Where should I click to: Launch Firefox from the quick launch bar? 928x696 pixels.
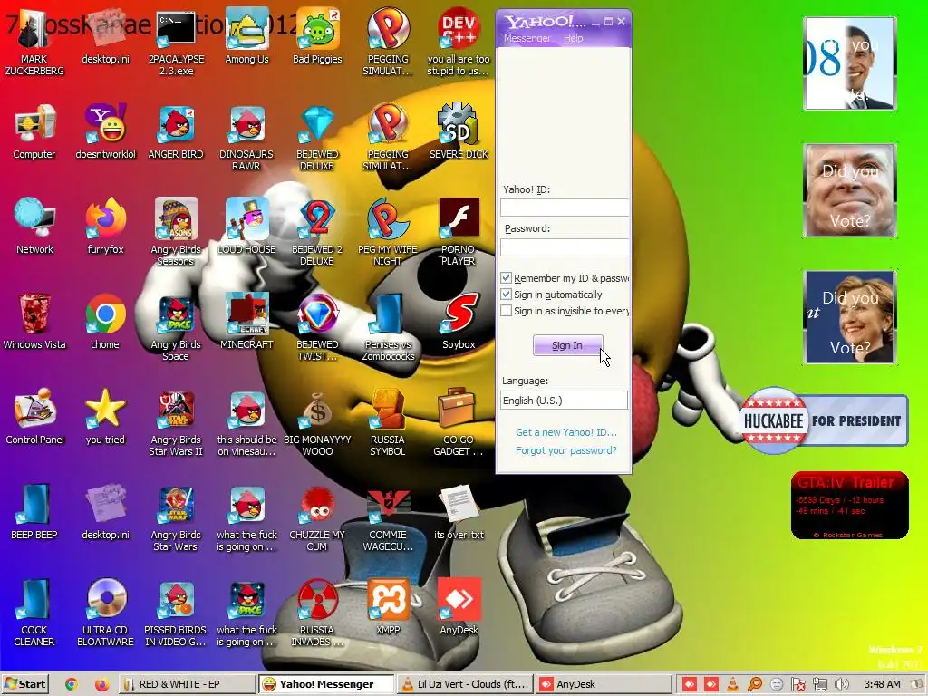(101, 685)
